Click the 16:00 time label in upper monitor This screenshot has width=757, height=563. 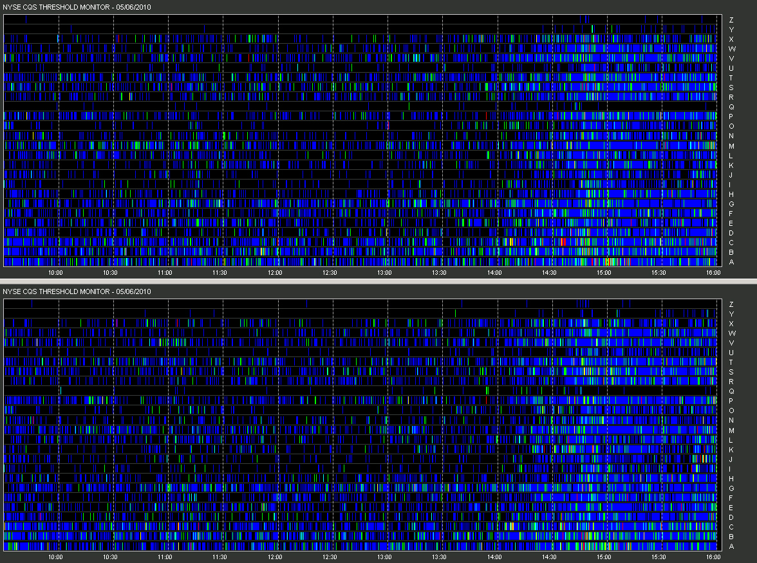point(713,273)
